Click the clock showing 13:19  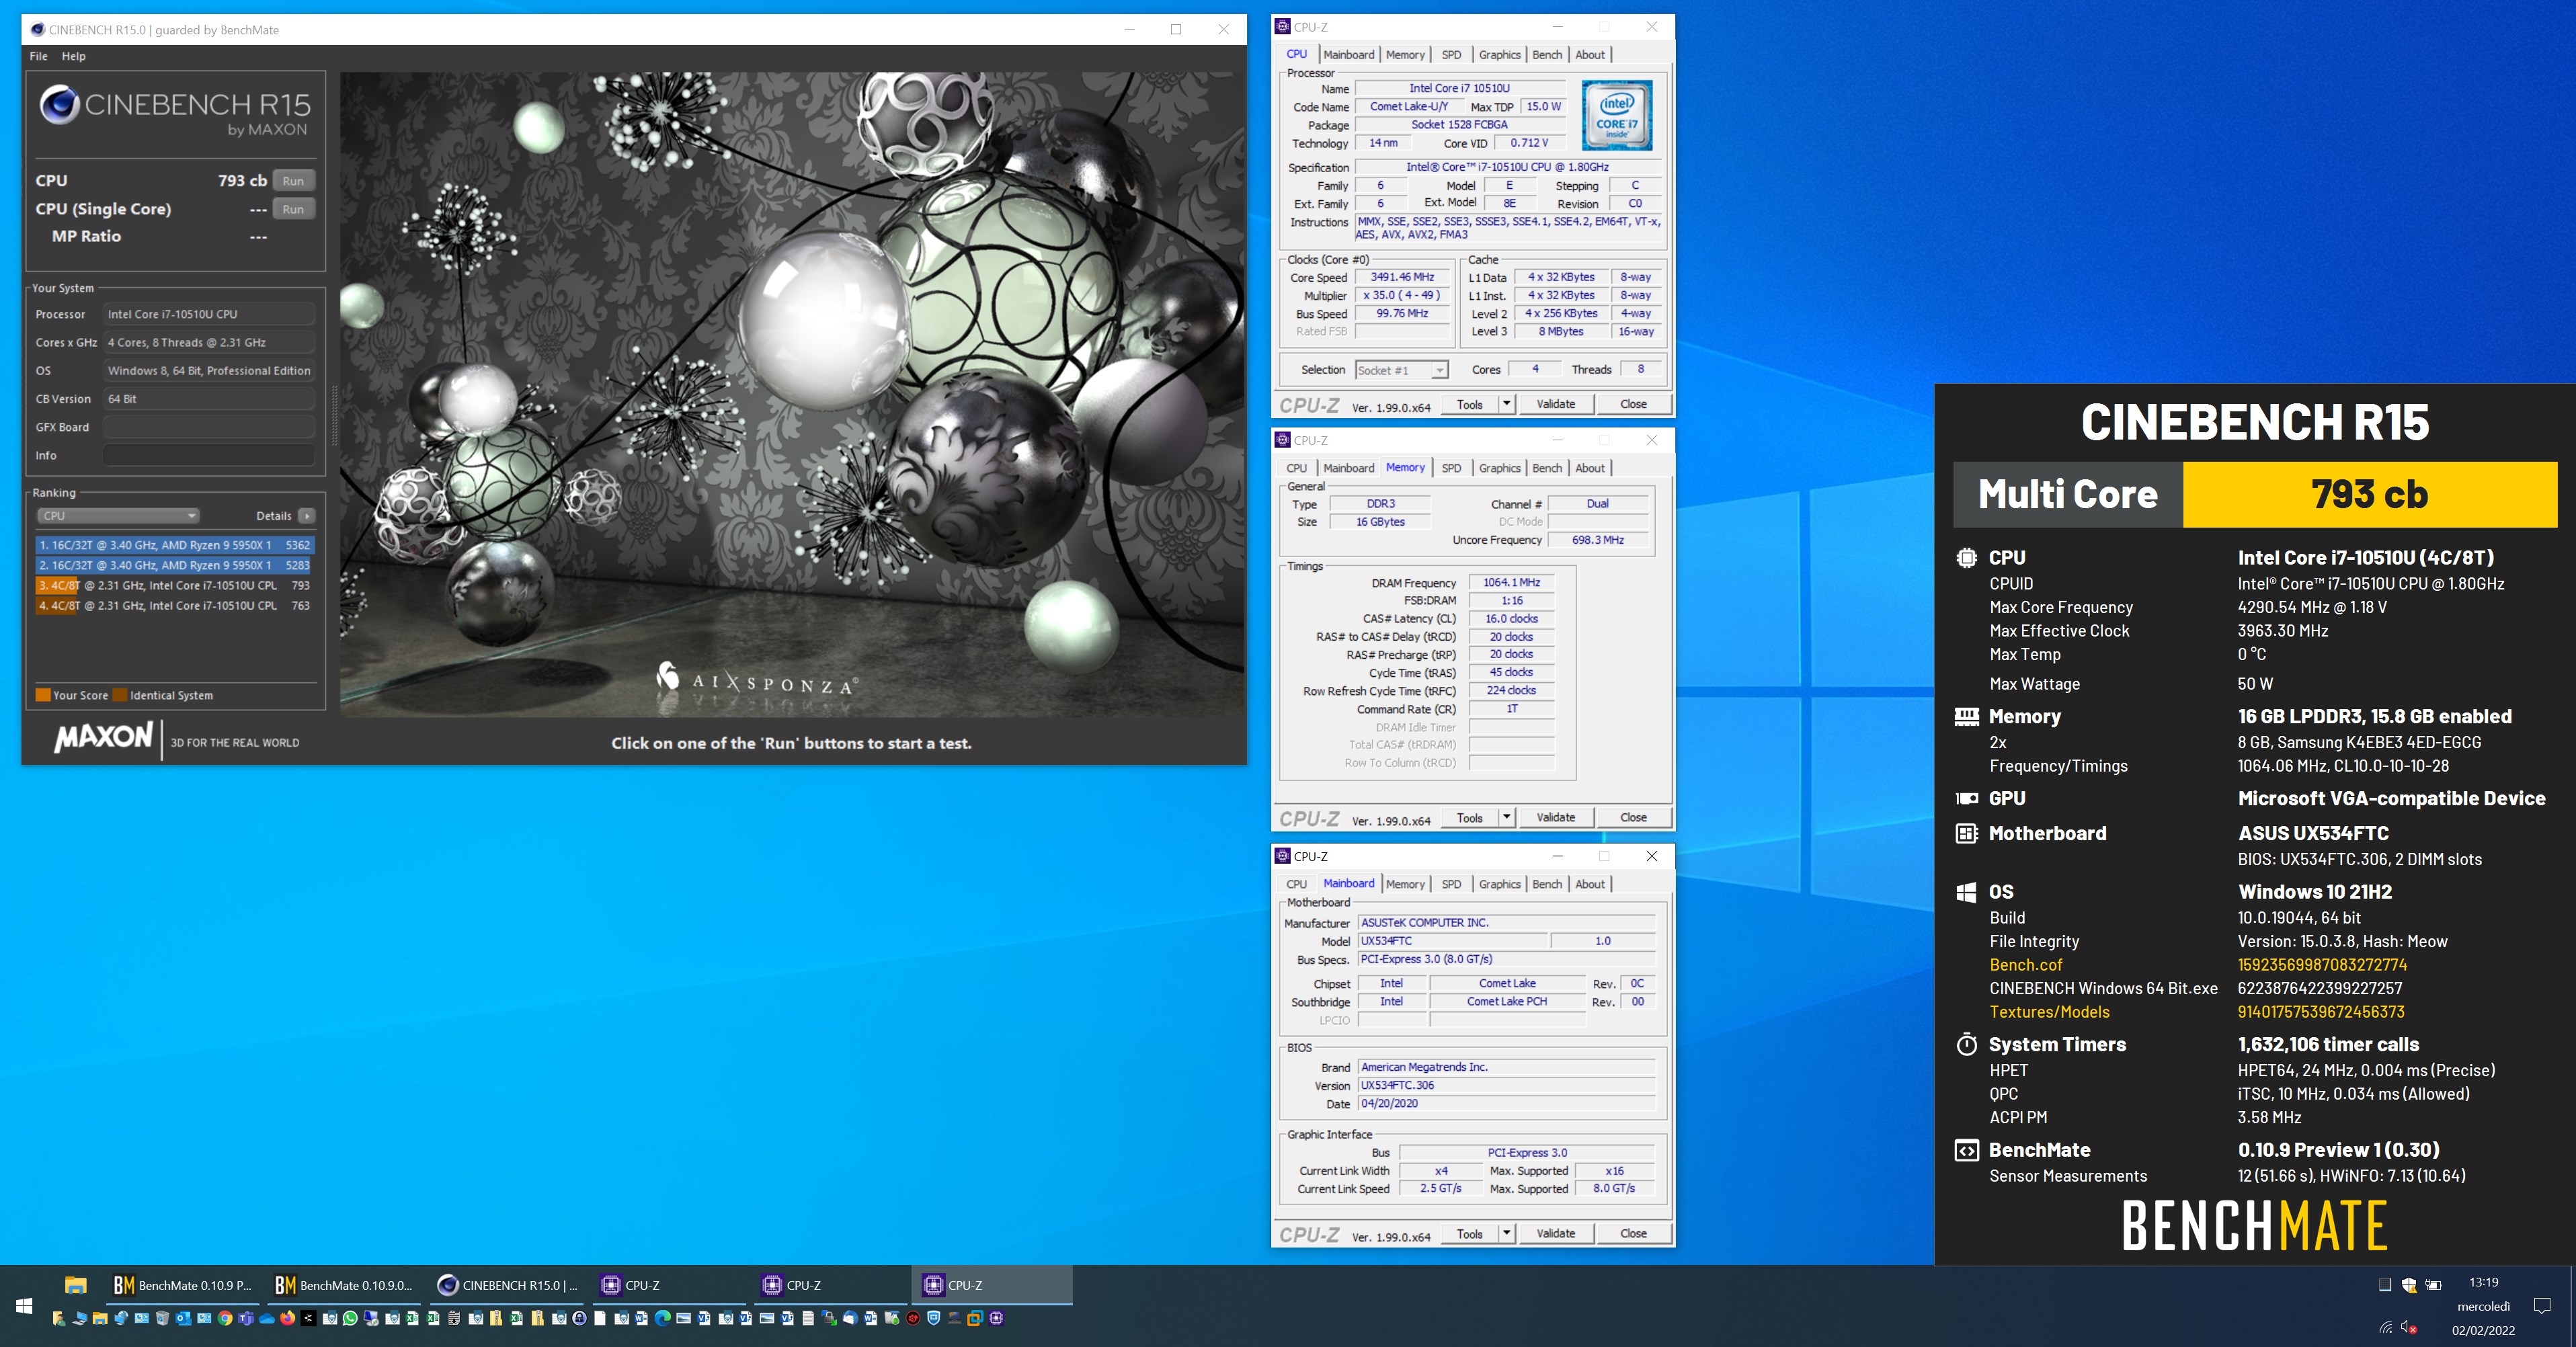pos(2484,1282)
